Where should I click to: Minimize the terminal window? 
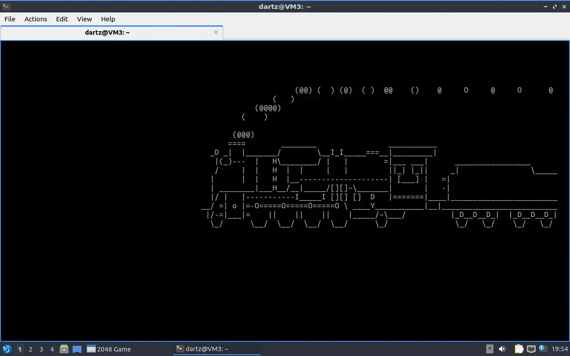pos(546,7)
